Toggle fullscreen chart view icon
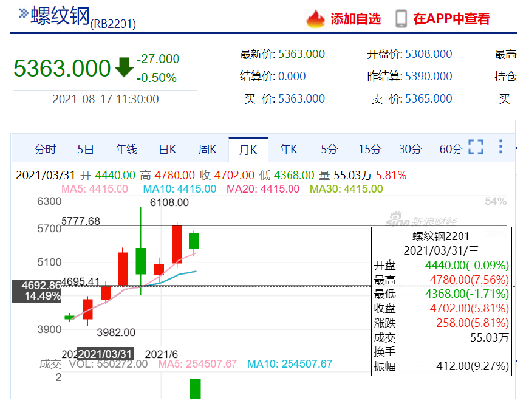 [x=476, y=146]
